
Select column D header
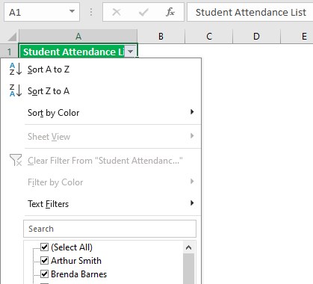[x=256, y=37]
